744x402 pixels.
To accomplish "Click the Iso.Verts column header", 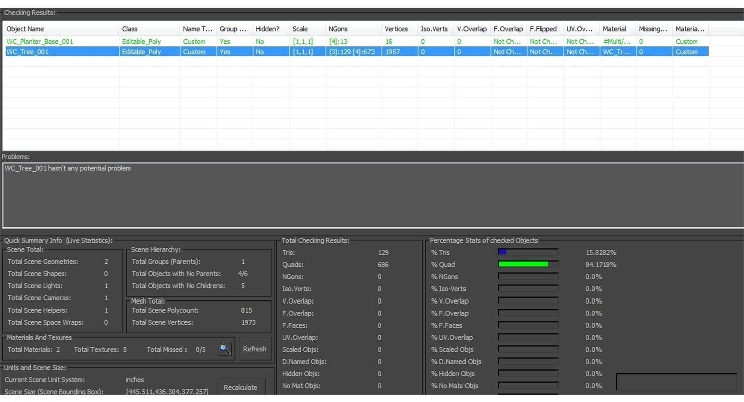I will point(436,29).
